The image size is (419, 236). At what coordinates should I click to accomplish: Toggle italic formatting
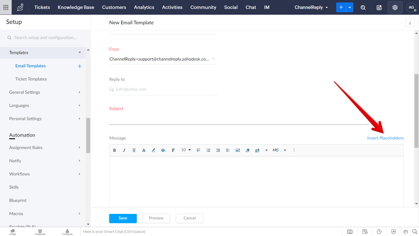124,150
